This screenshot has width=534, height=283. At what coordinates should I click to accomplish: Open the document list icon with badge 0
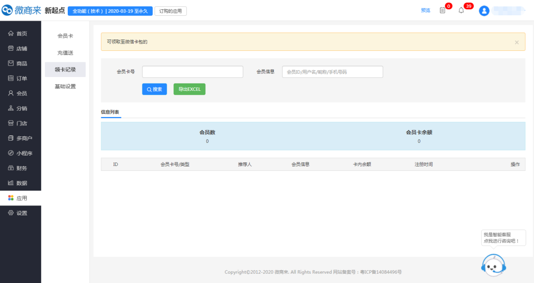pos(443,10)
